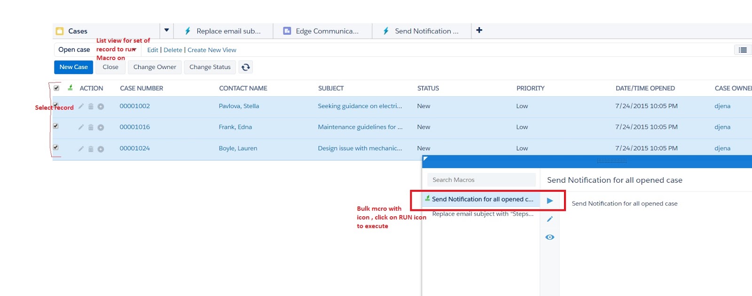Click the Create New View link
The height and width of the screenshot is (296, 752).
point(212,50)
